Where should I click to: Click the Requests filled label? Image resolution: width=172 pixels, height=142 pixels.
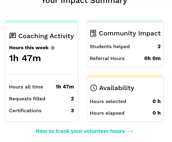[x=27, y=99]
